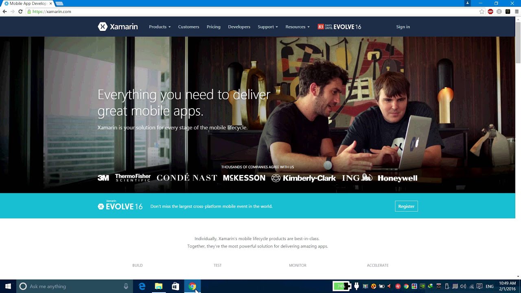Open the Wi-Fi network tray icon

tap(471, 286)
